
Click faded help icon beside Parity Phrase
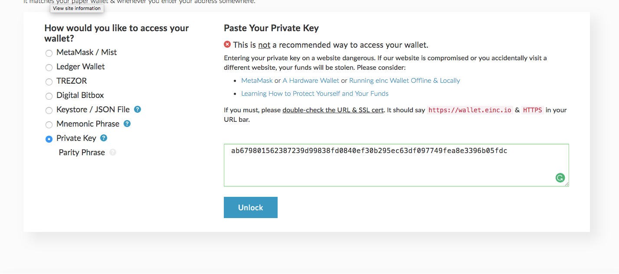(113, 152)
